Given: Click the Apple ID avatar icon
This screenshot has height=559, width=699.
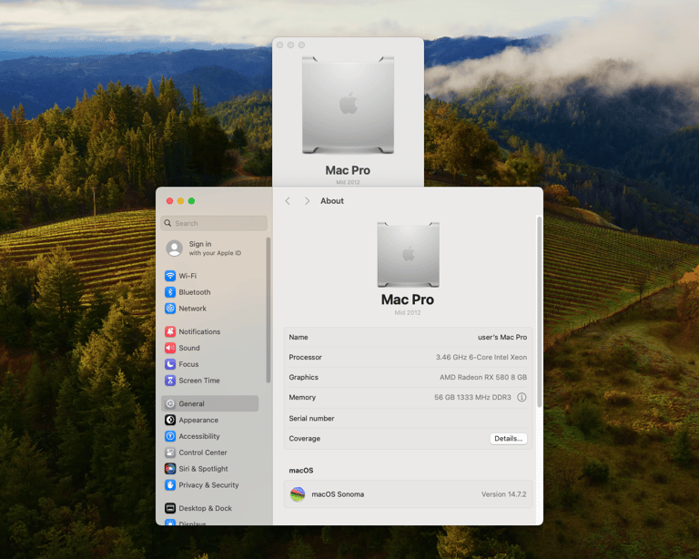Looking at the screenshot, I should click(175, 249).
